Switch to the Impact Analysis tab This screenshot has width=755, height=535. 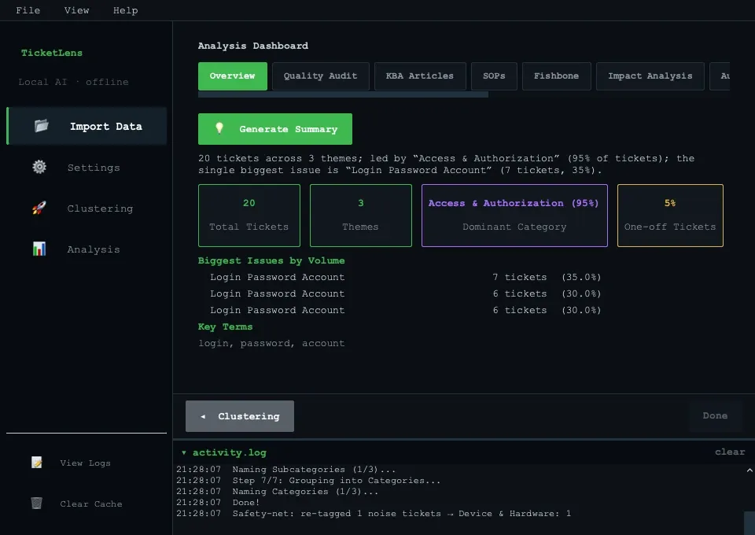pyautogui.click(x=650, y=76)
